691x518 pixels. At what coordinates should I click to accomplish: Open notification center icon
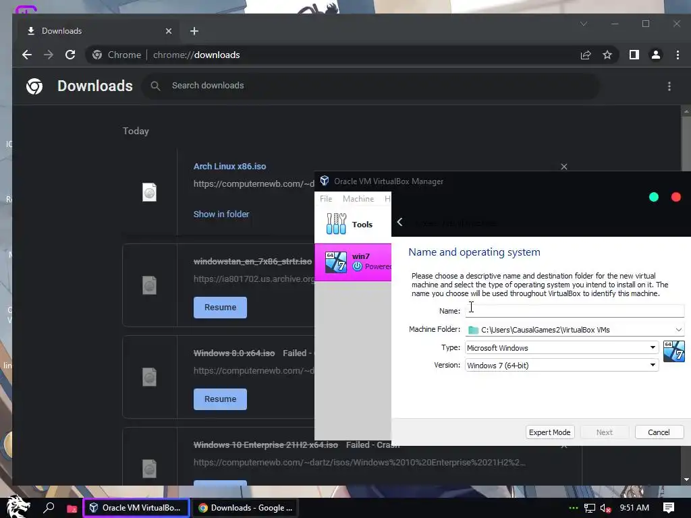[669, 508]
